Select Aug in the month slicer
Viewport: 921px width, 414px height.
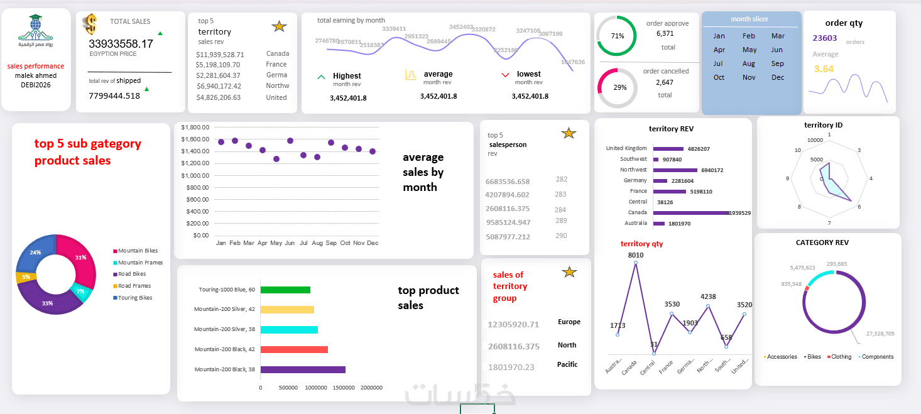click(749, 63)
